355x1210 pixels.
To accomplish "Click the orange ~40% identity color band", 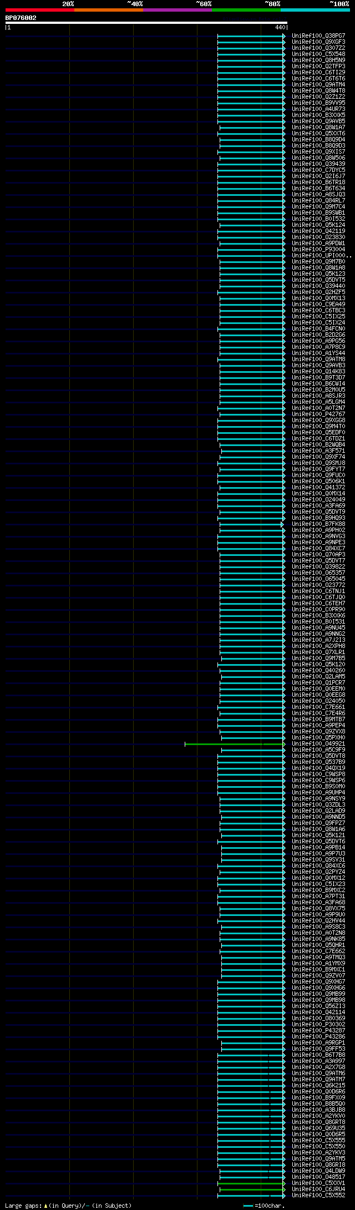I will point(108,10).
